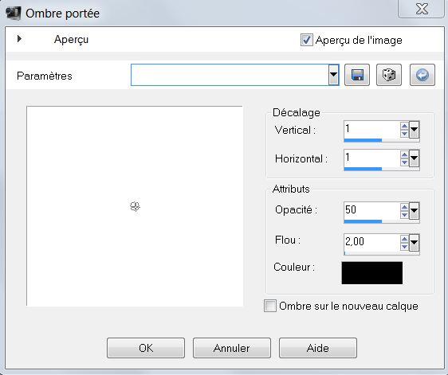Open the Flou value slider dropdown
Viewport: 448px width, 375px height.
pyautogui.click(x=414, y=243)
